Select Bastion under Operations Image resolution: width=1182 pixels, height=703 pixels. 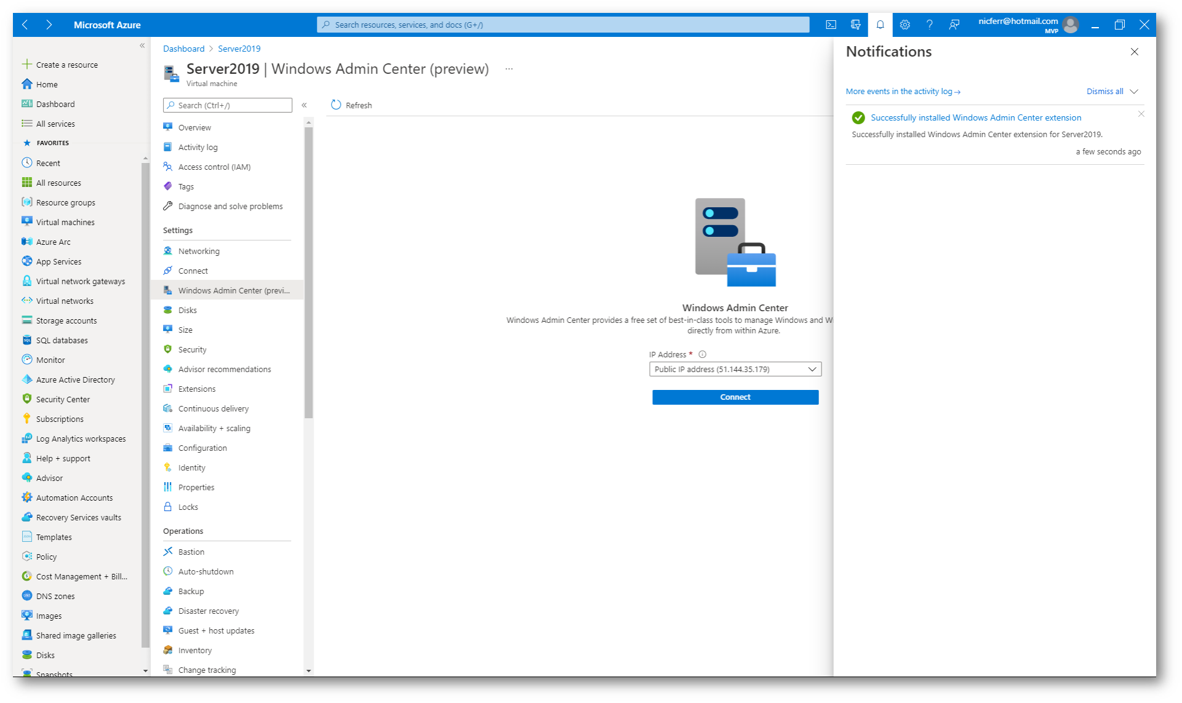[x=191, y=552]
